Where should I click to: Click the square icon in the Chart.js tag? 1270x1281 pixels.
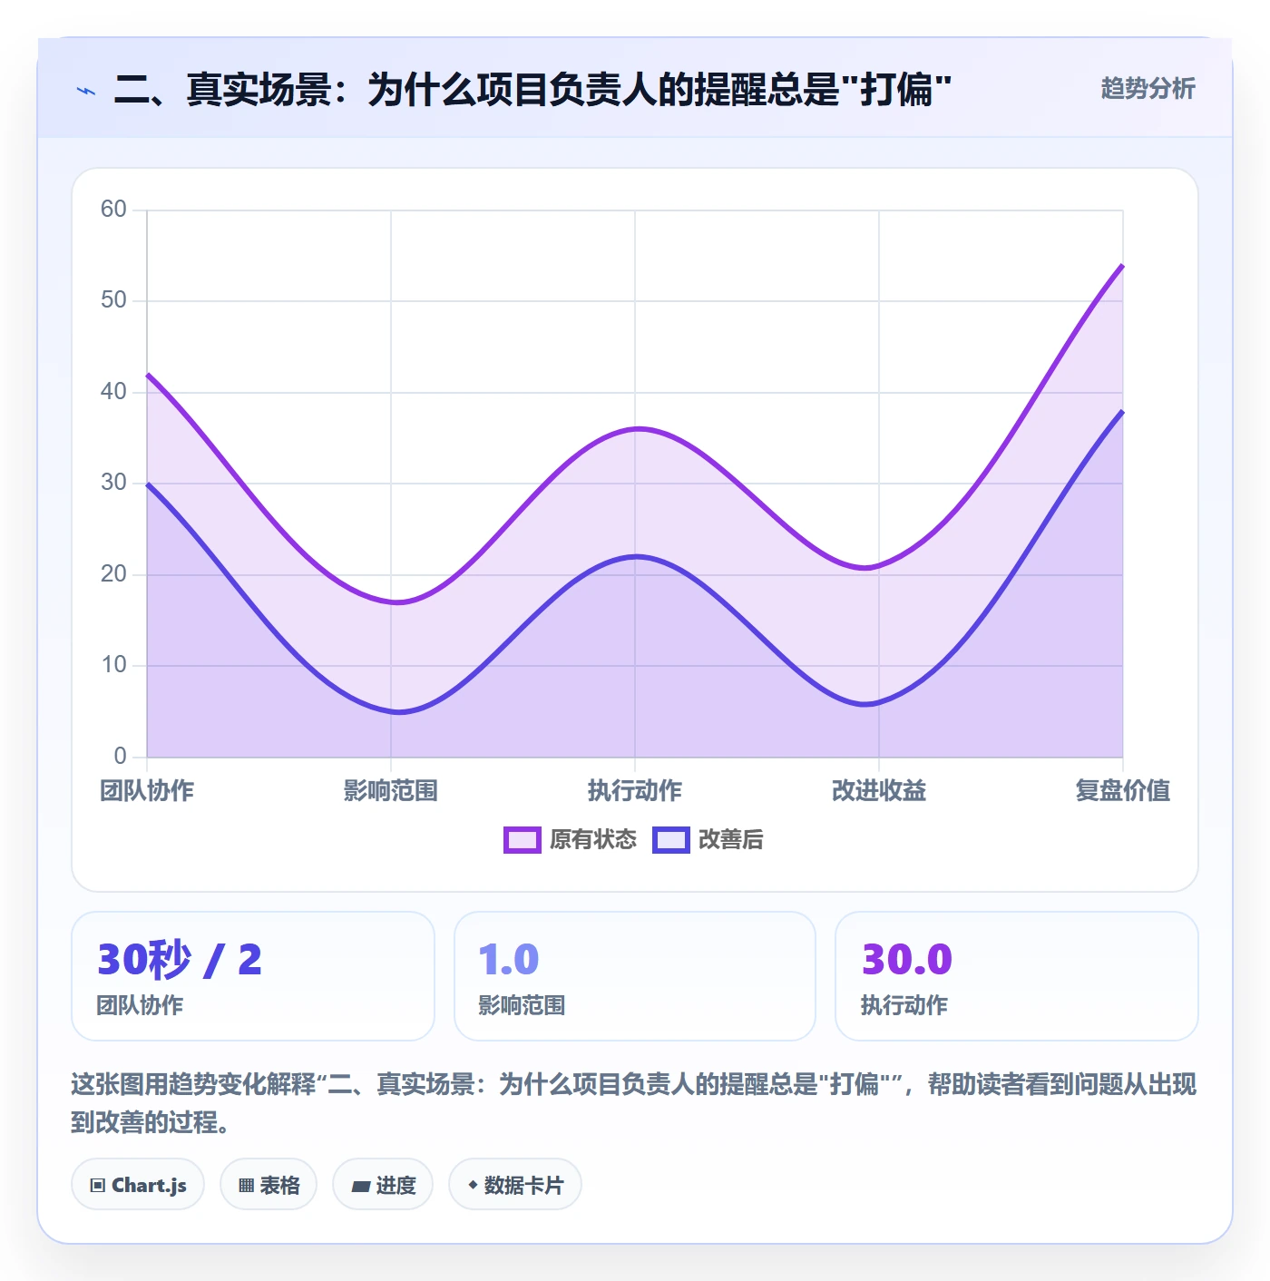click(x=98, y=1185)
